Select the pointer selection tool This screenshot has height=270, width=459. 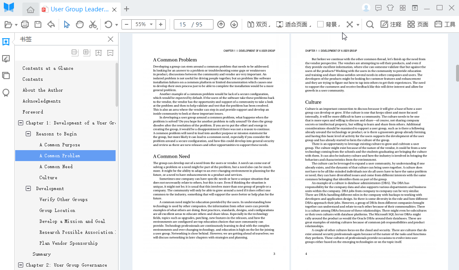pos(67,24)
